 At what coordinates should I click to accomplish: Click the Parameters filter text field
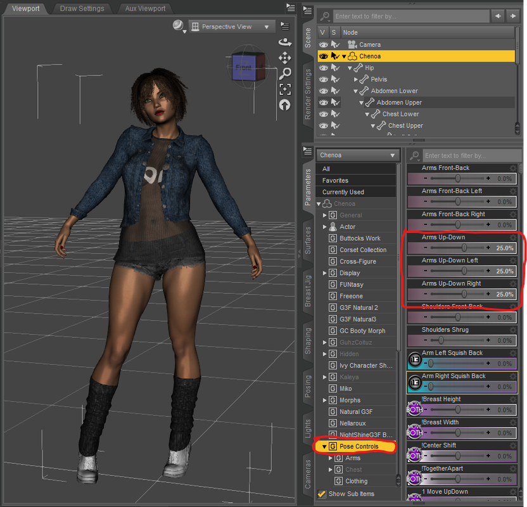pos(471,156)
